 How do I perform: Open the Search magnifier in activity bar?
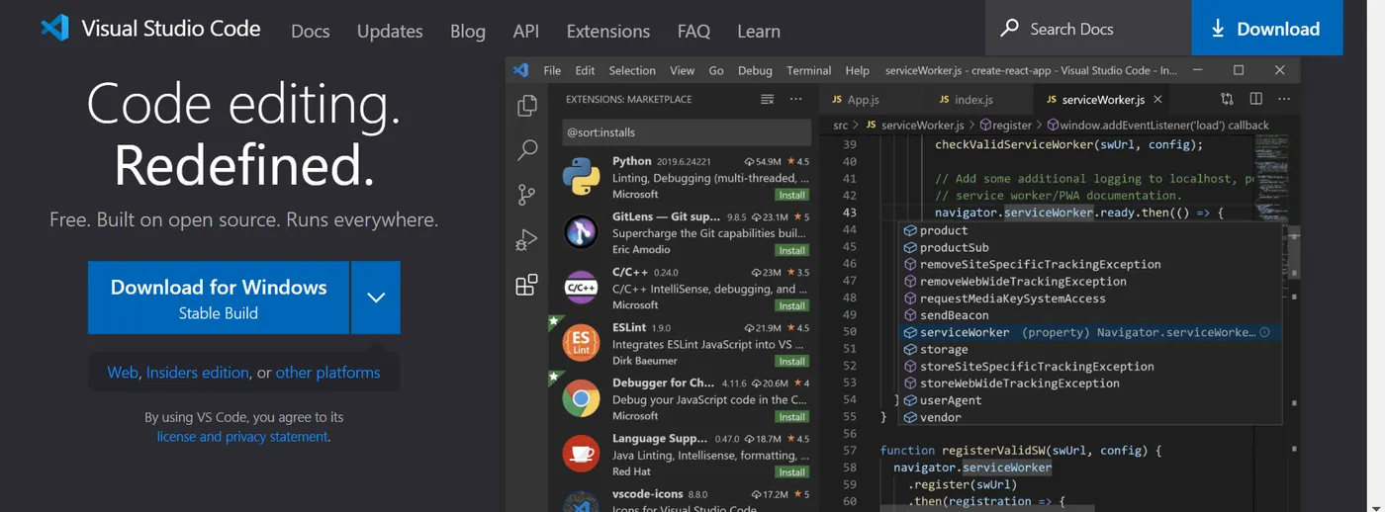point(527,150)
